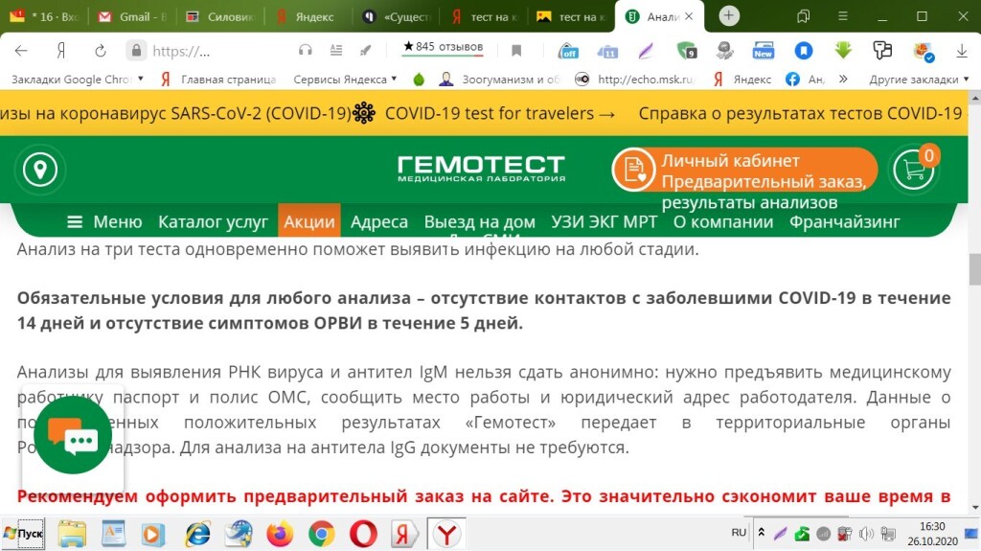Open new browser tab with plus button
The height and width of the screenshot is (551, 981).
[x=729, y=16]
